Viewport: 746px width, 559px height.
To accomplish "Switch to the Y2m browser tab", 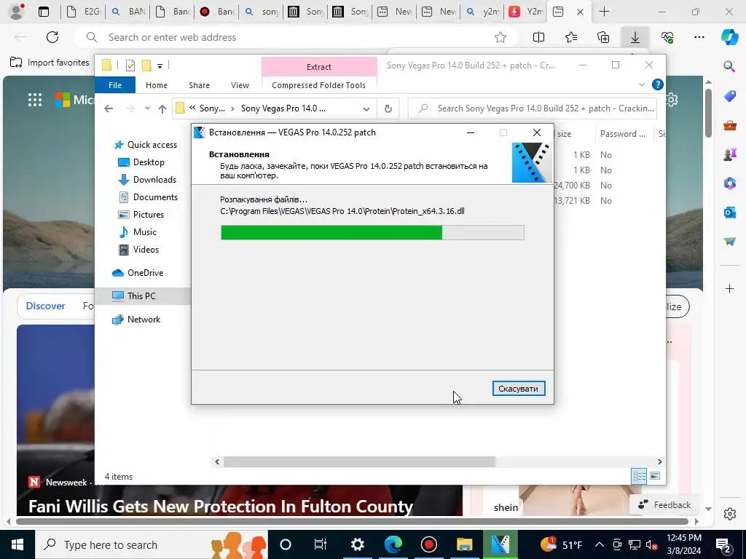I will click(525, 12).
